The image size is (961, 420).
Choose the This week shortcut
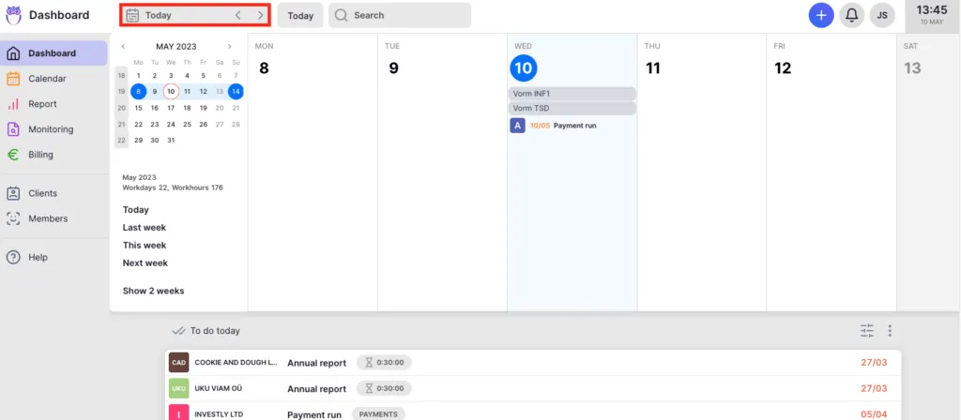(144, 245)
